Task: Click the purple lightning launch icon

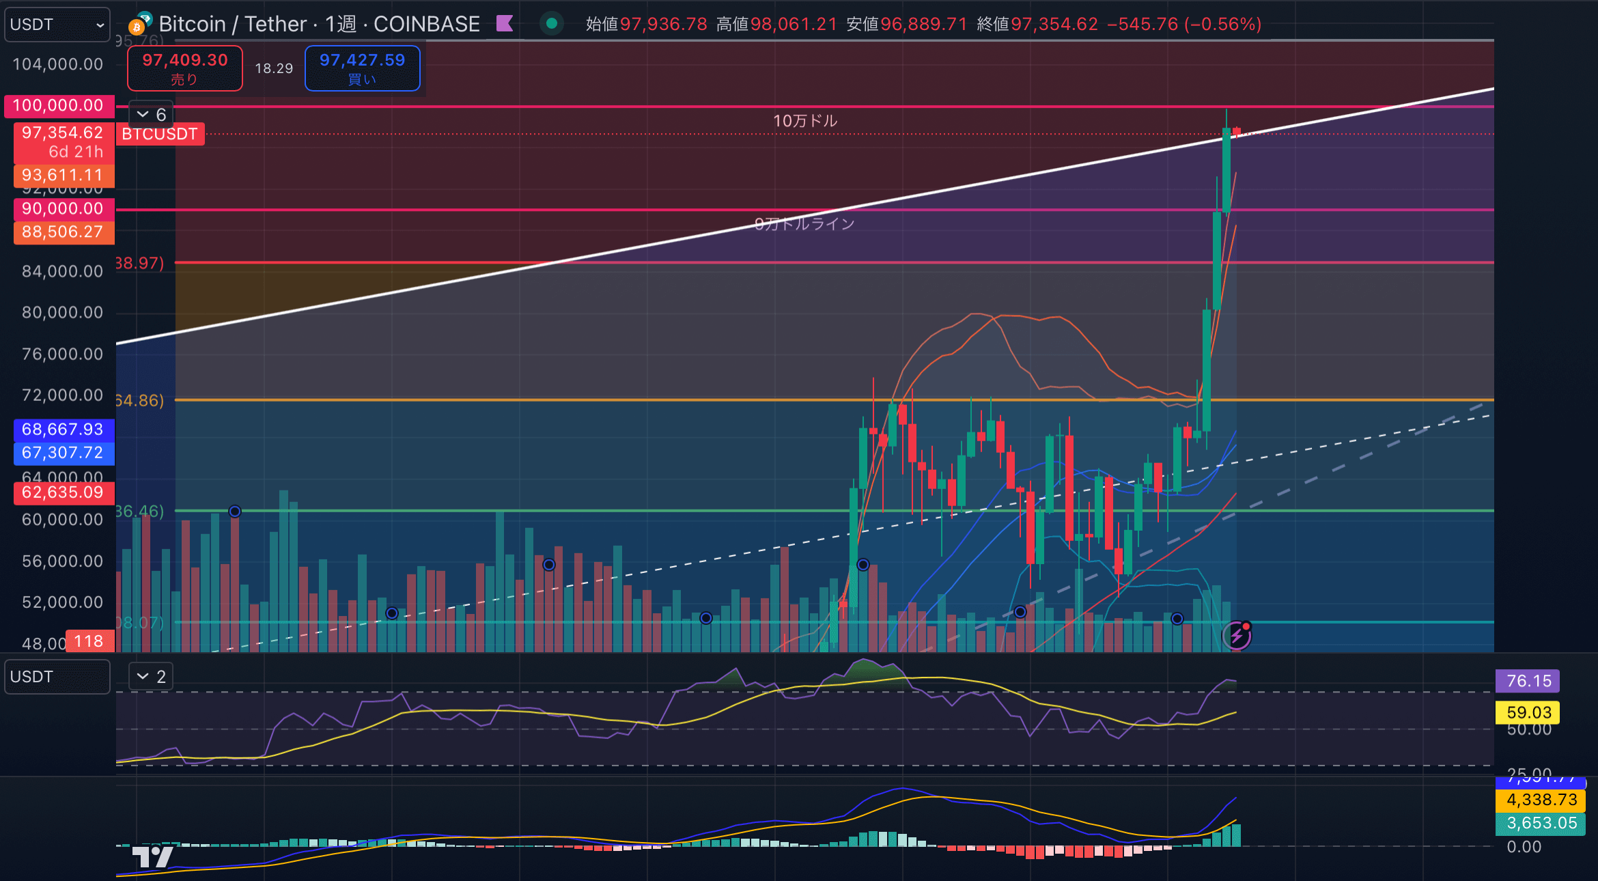Action: (x=1236, y=636)
